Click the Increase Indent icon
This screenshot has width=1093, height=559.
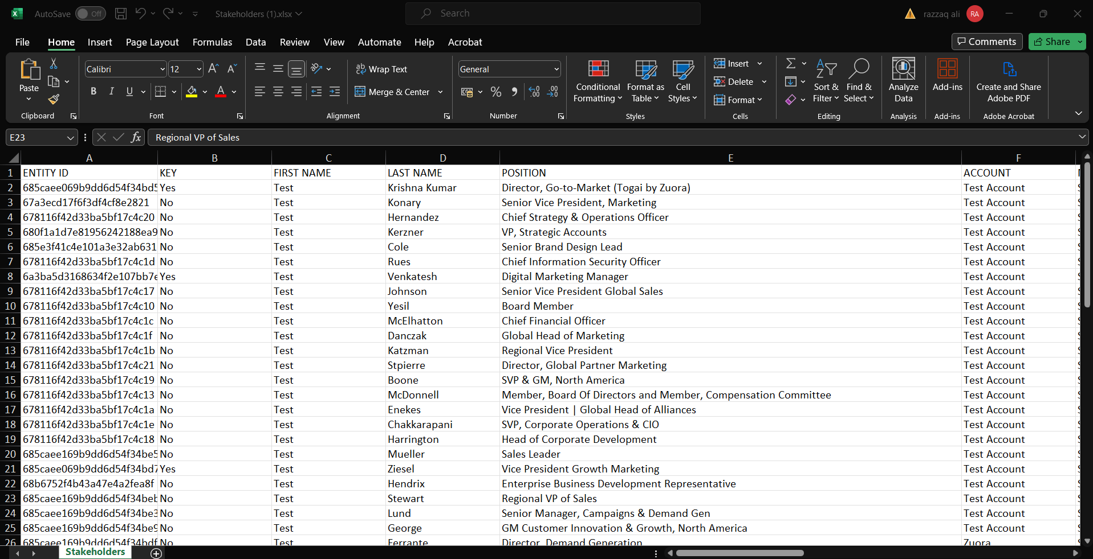tap(335, 92)
